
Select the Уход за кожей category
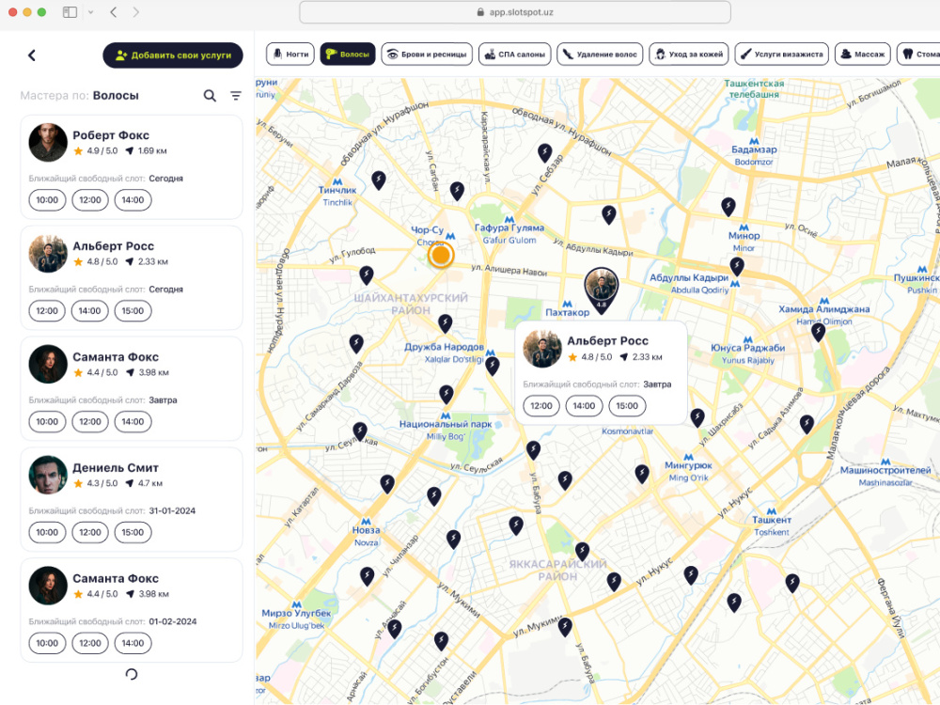(x=689, y=54)
